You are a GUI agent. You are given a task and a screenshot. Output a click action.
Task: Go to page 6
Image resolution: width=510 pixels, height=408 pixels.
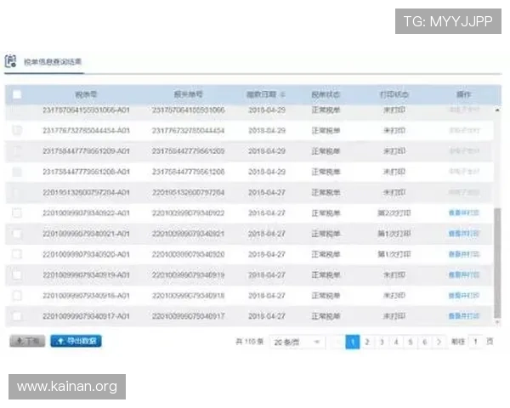tap(424, 342)
